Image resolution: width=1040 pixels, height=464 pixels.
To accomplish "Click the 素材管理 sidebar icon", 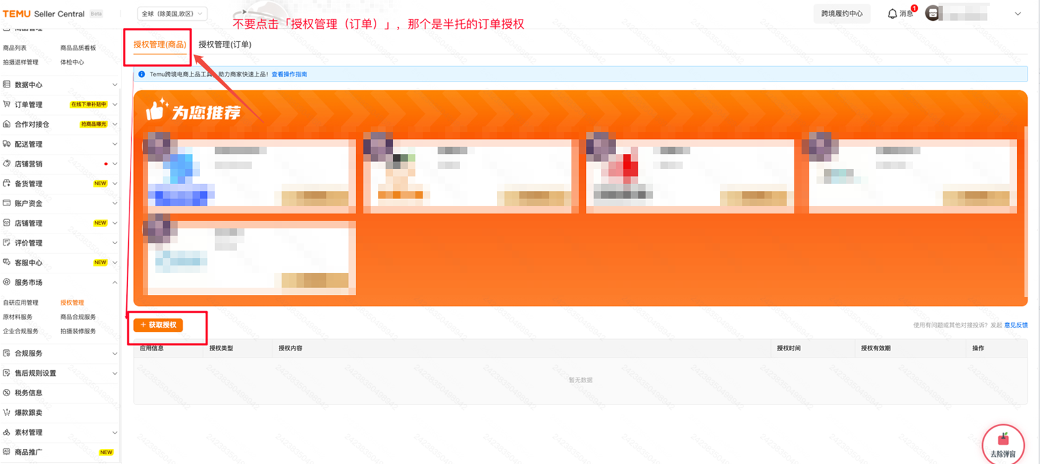I will pyautogui.click(x=7, y=432).
